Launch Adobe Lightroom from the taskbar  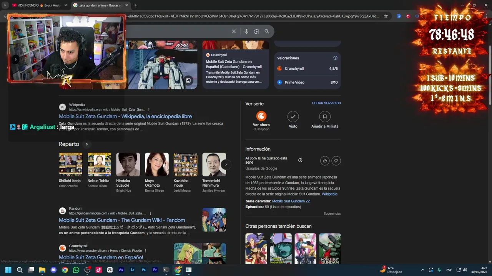pos(133,270)
